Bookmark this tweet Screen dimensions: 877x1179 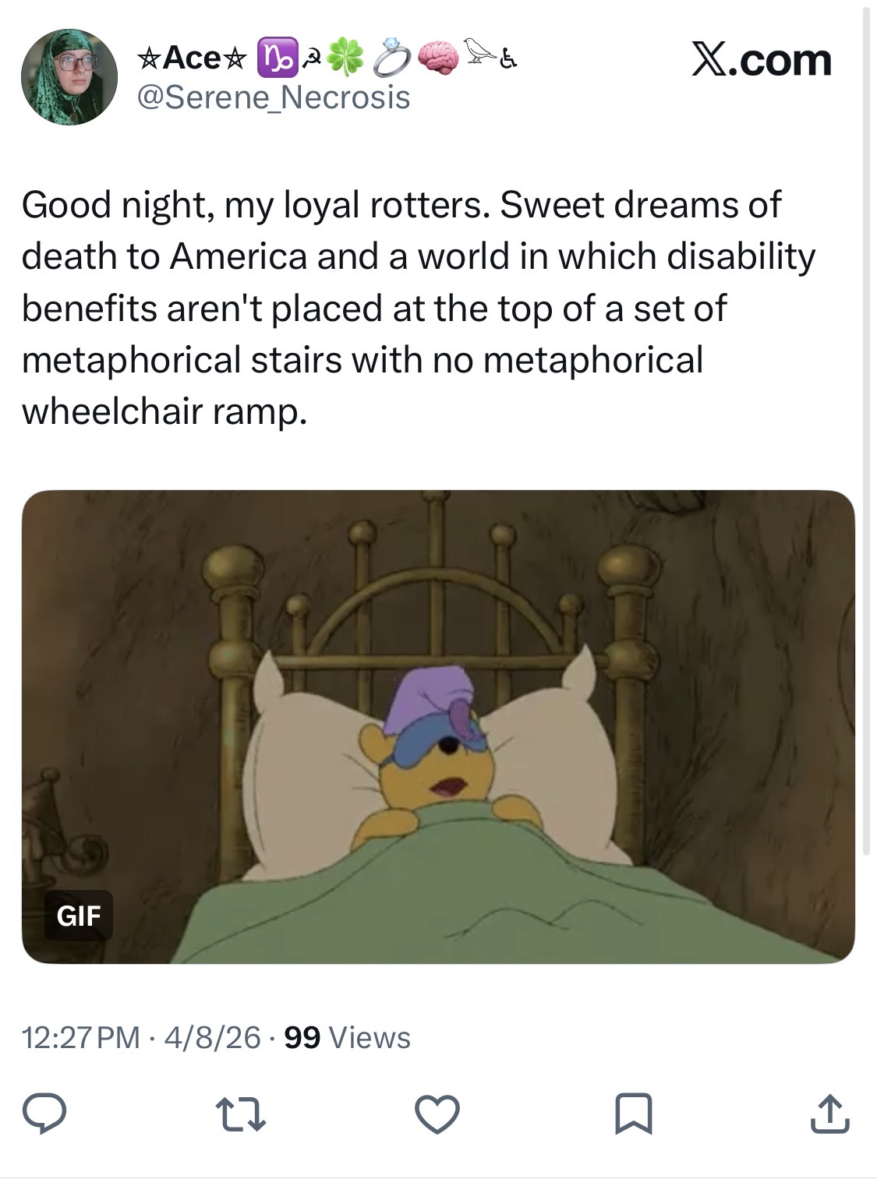pyautogui.click(x=634, y=1114)
